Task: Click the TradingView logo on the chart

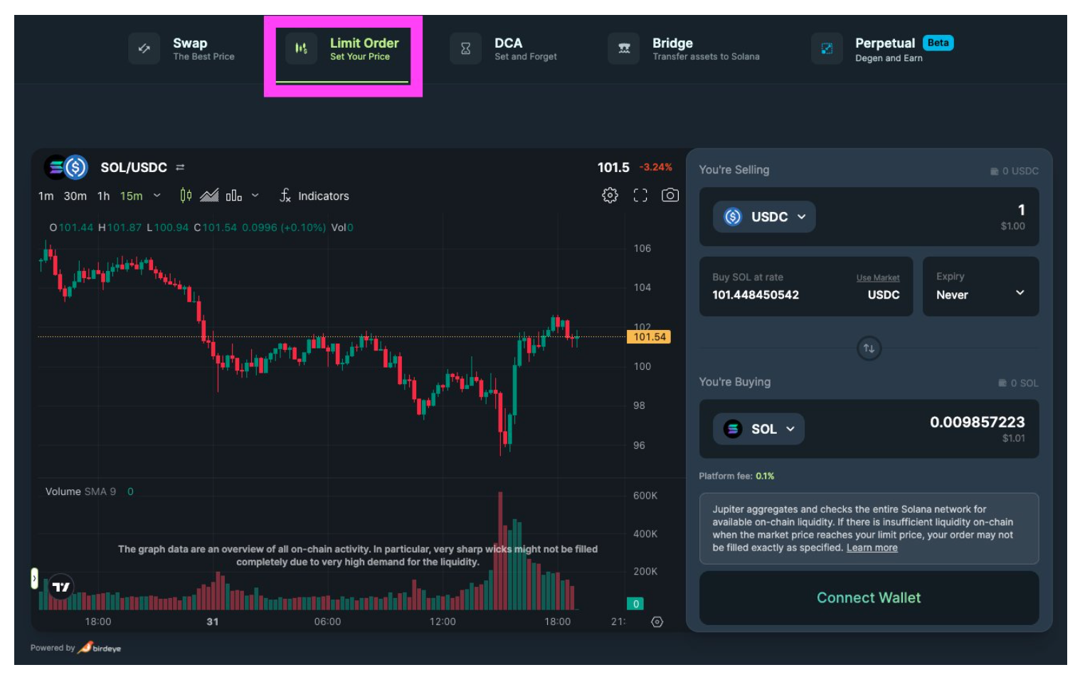Action: click(x=61, y=587)
